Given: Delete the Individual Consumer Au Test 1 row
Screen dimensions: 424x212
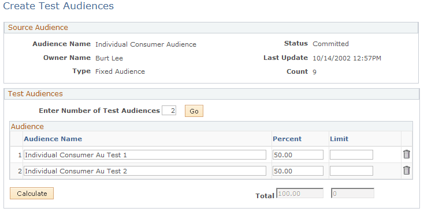Looking at the screenshot, I should click(407, 154).
